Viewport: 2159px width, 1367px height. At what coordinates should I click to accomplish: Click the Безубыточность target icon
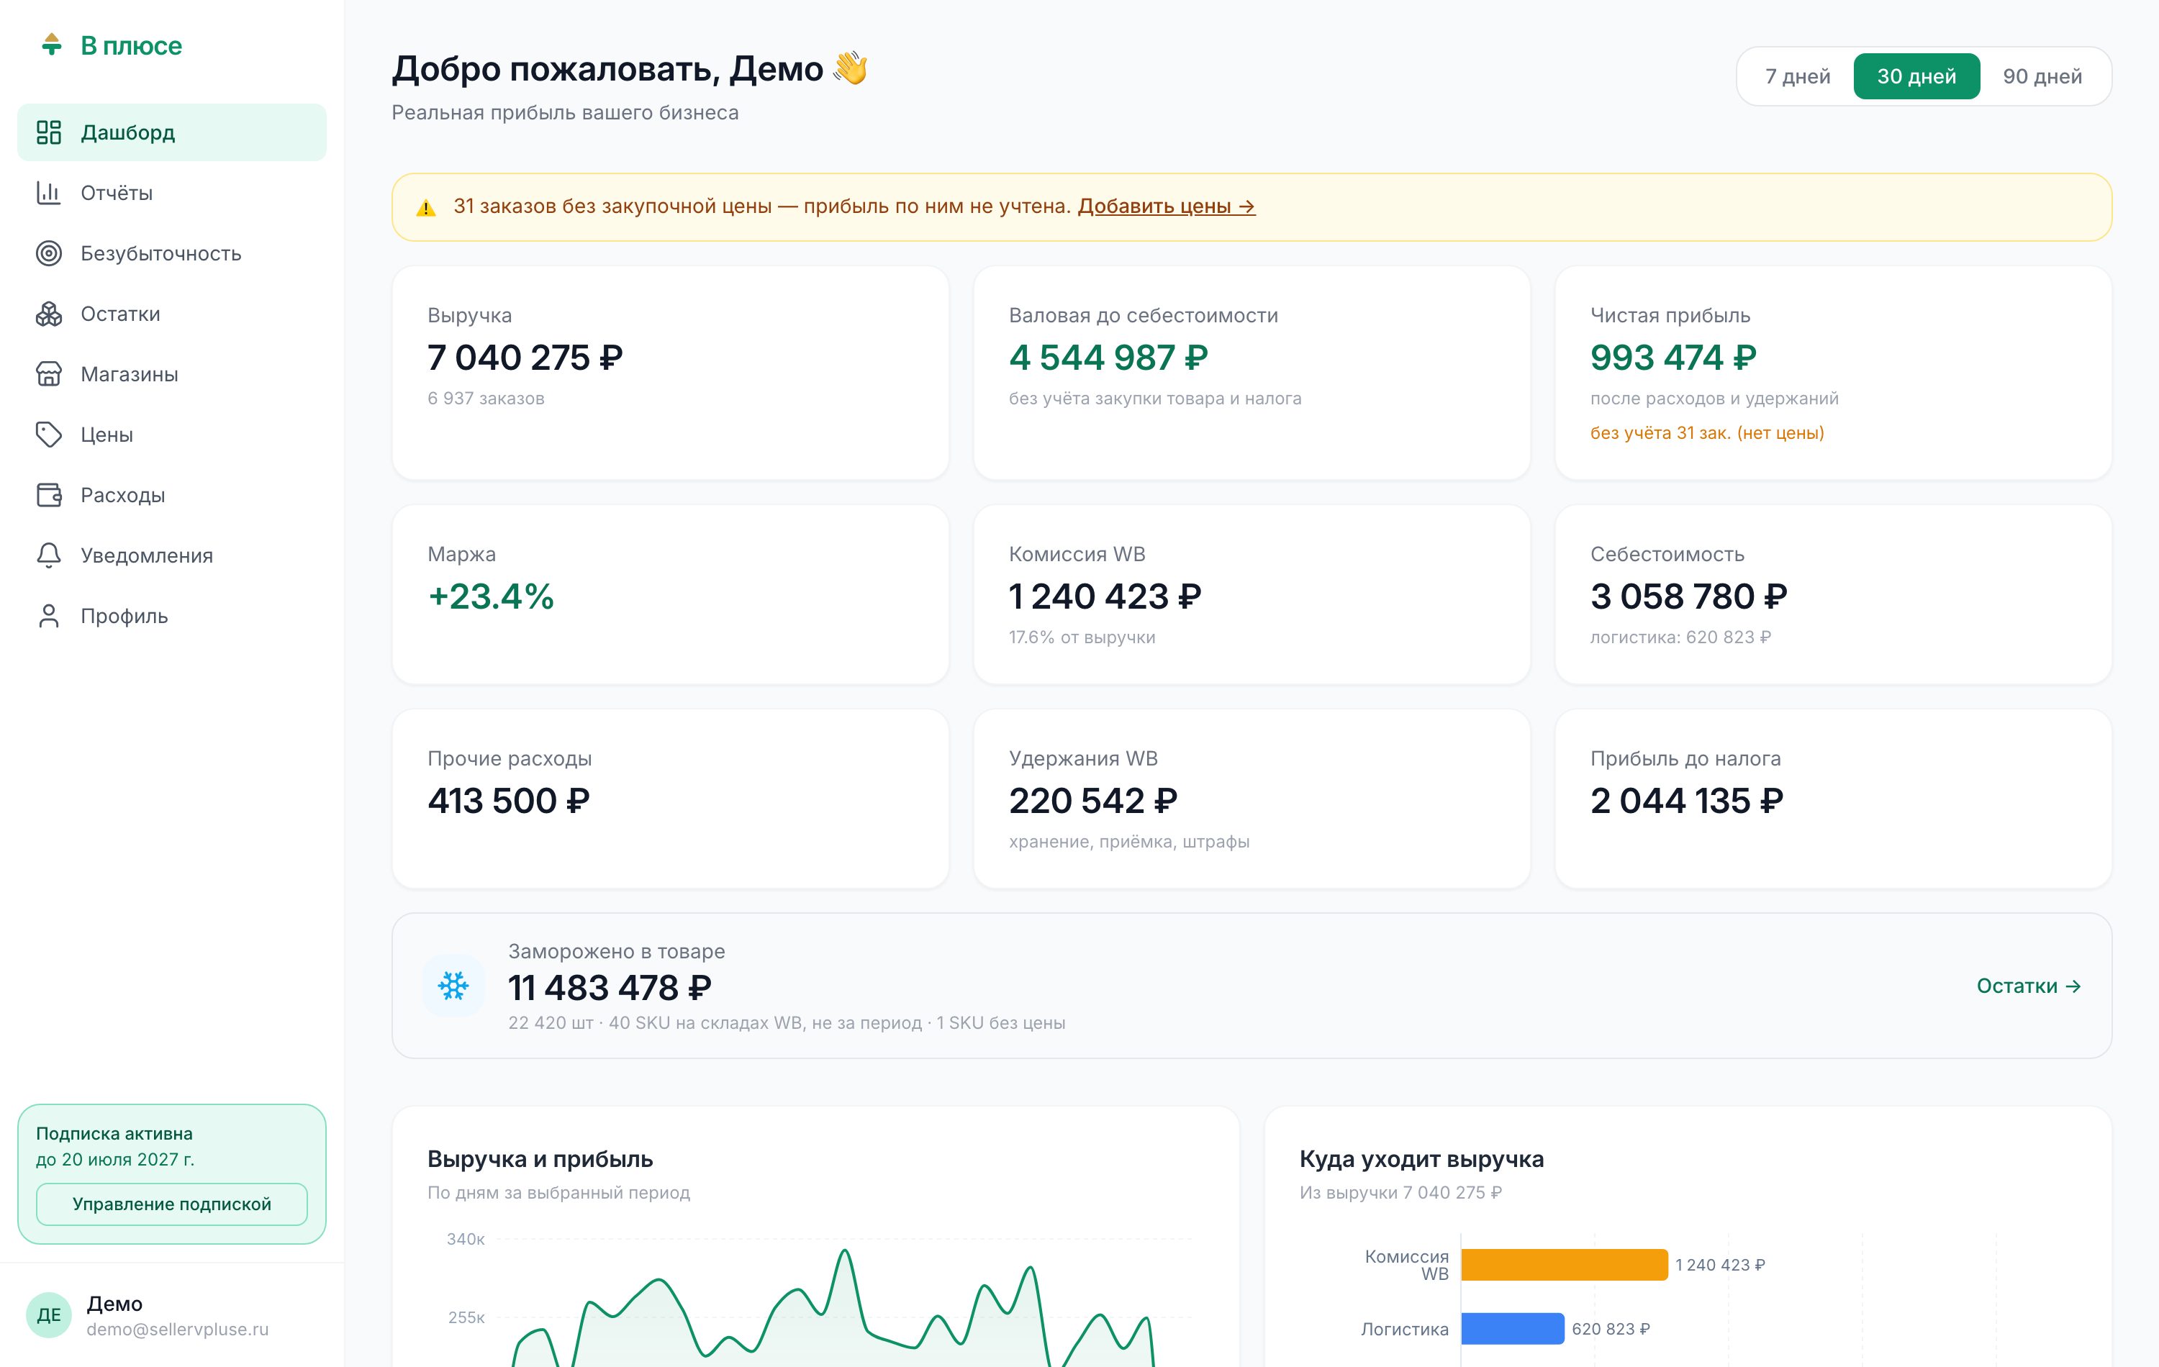(x=48, y=254)
